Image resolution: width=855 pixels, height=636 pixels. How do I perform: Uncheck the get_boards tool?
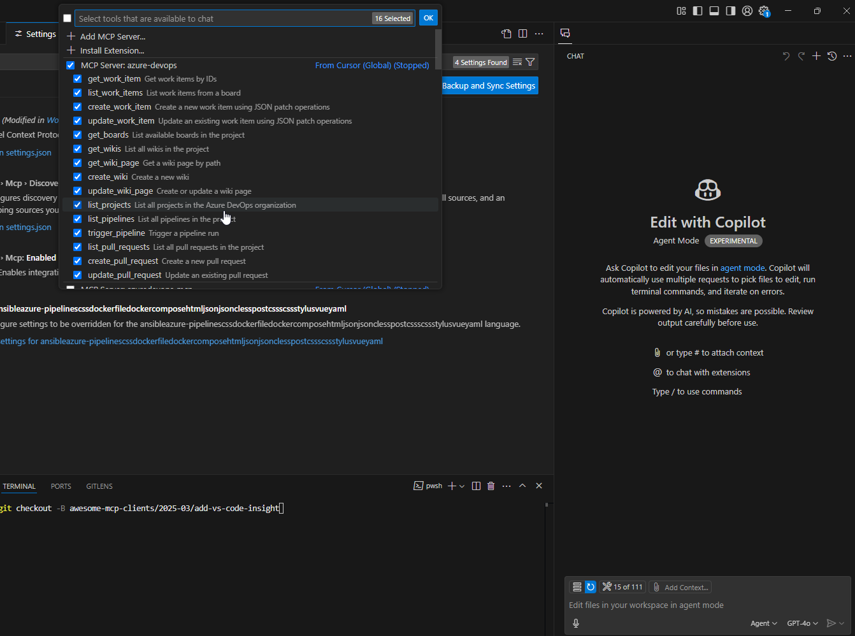click(x=77, y=135)
